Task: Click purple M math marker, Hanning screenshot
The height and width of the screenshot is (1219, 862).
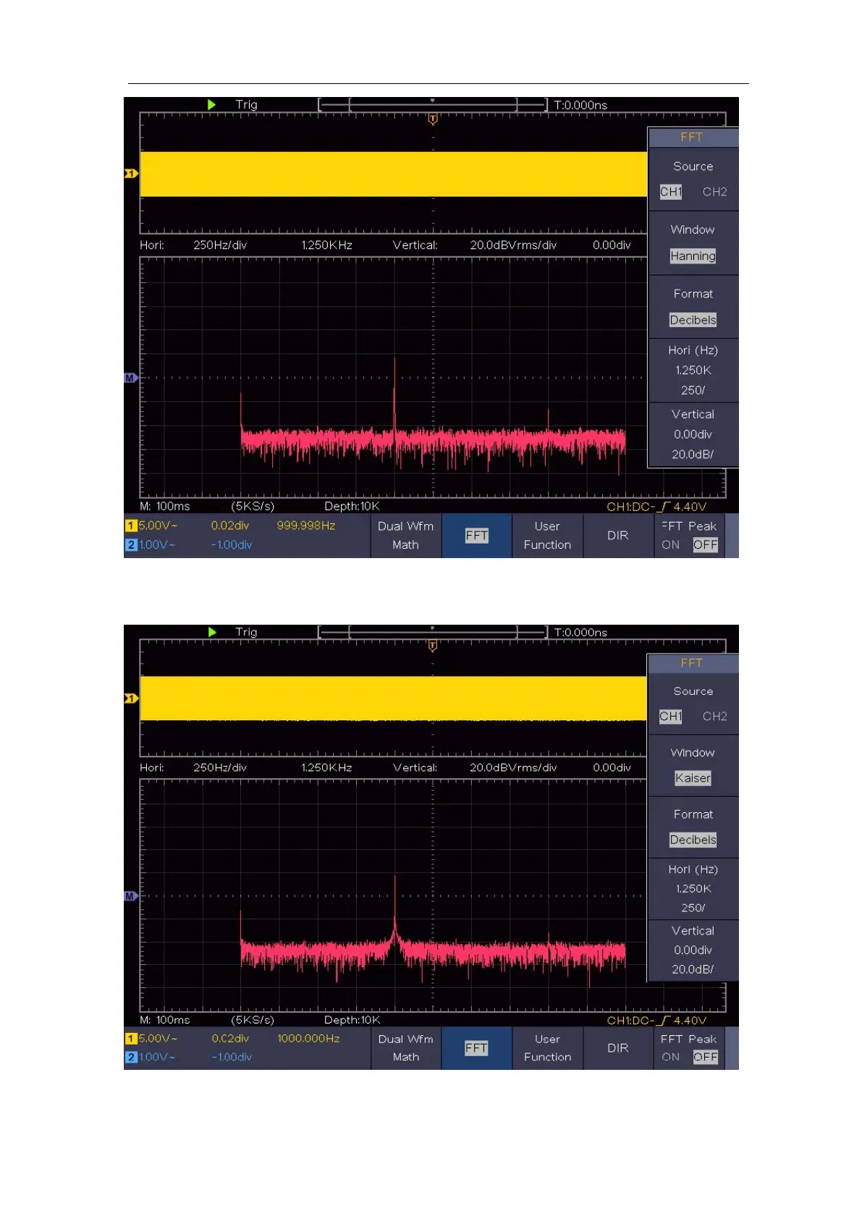Action: coord(131,378)
